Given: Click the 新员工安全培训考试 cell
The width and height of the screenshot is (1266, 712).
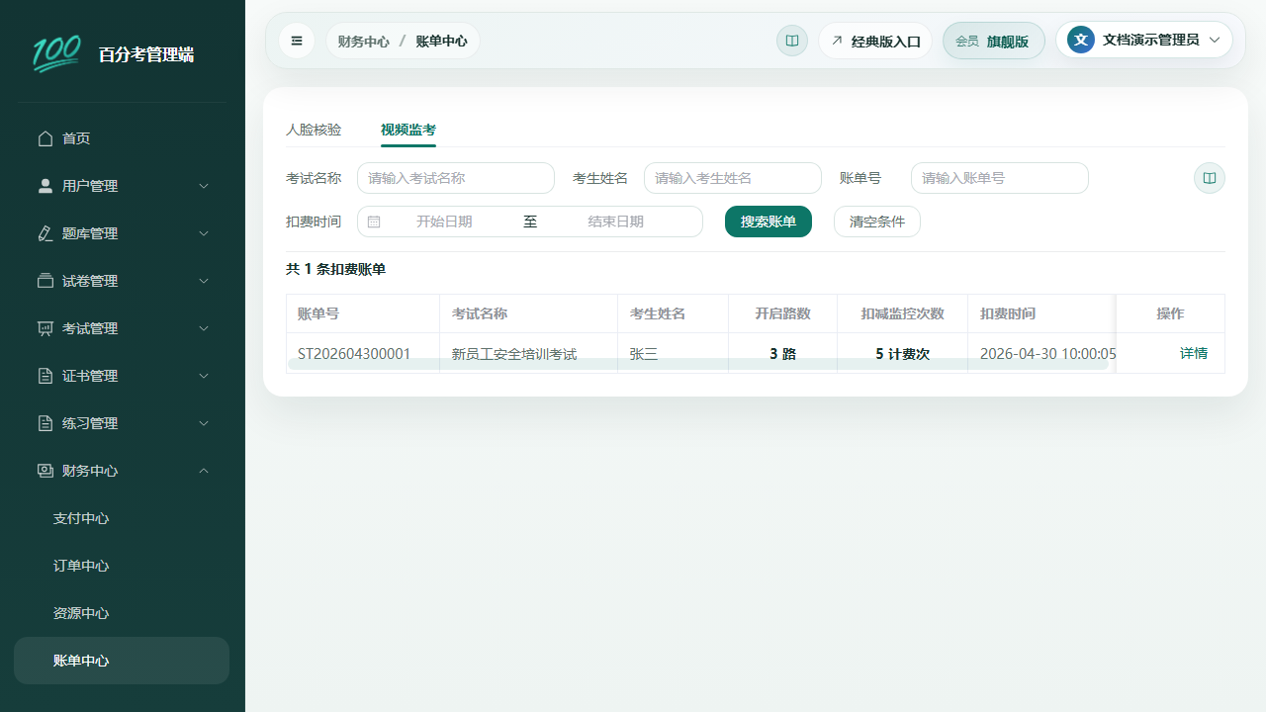Looking at the screenshot, I should point(529,353).
